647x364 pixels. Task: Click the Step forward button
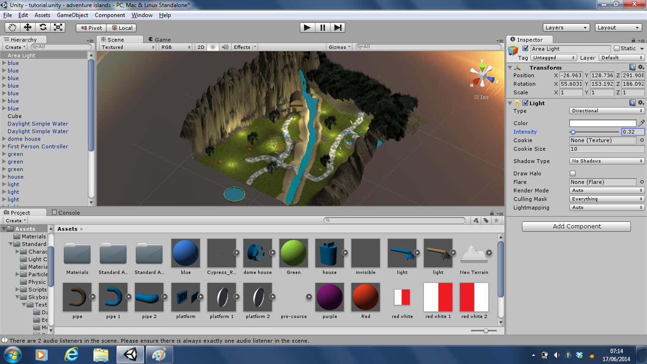338,27
